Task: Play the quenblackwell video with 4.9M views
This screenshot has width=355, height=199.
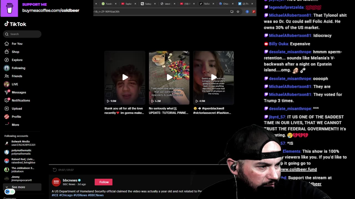Action: point(214,78)
